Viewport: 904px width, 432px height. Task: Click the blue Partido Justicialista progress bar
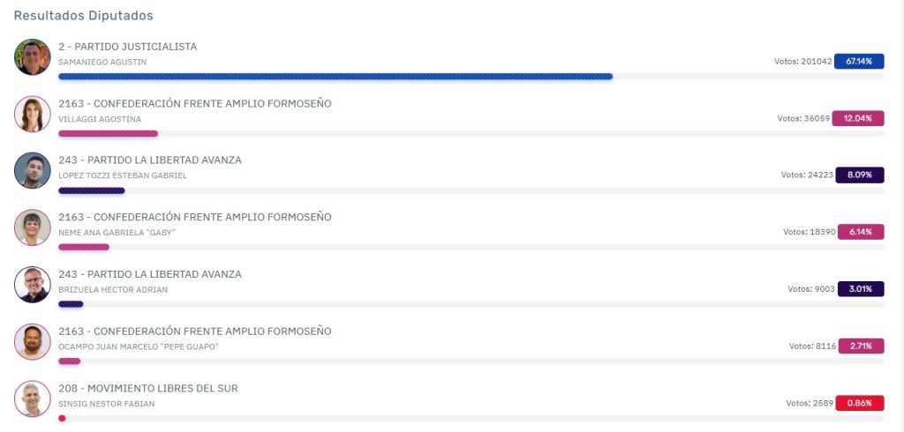click(335, 77)
